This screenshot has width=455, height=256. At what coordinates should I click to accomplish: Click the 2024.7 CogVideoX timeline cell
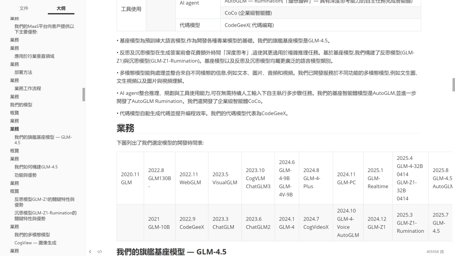click(x=316, y=223)
